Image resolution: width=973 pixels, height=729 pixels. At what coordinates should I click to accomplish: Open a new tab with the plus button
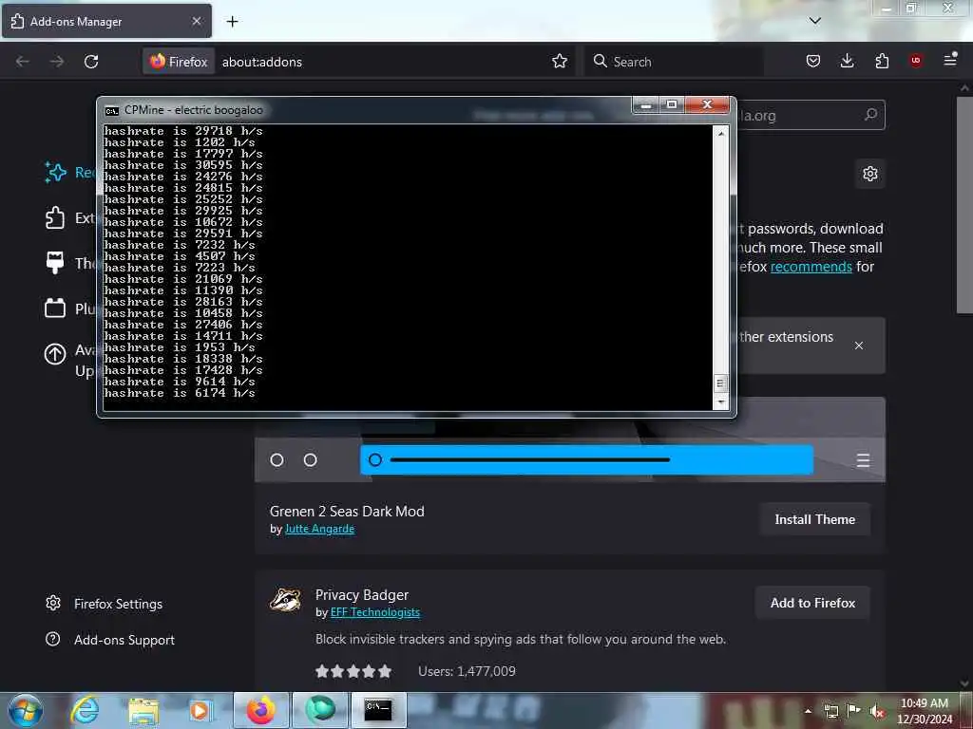232,22
